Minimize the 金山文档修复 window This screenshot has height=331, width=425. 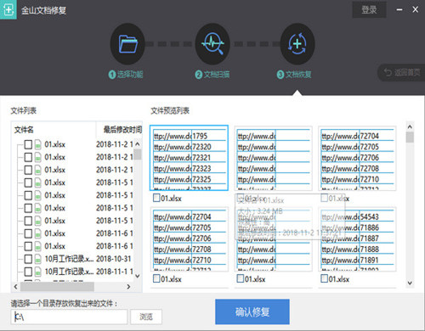(399, 9)
